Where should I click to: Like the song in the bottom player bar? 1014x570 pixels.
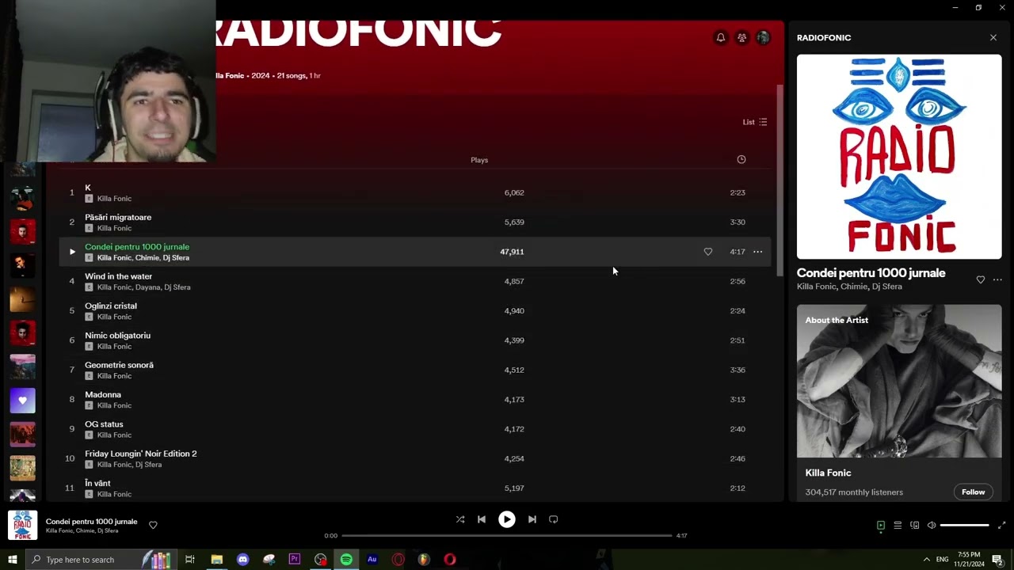pos(153,525)
